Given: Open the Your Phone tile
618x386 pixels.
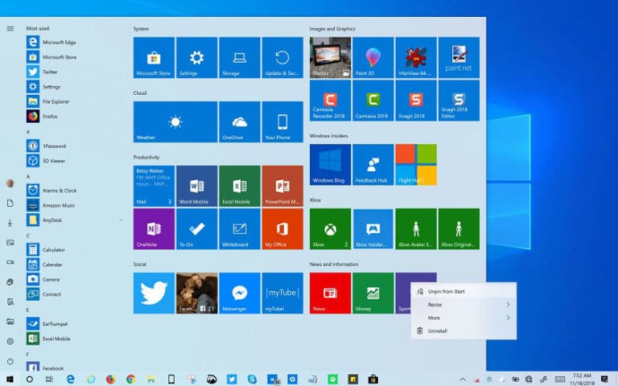Looking at the screenshot, I should click(x=282, y=121).
